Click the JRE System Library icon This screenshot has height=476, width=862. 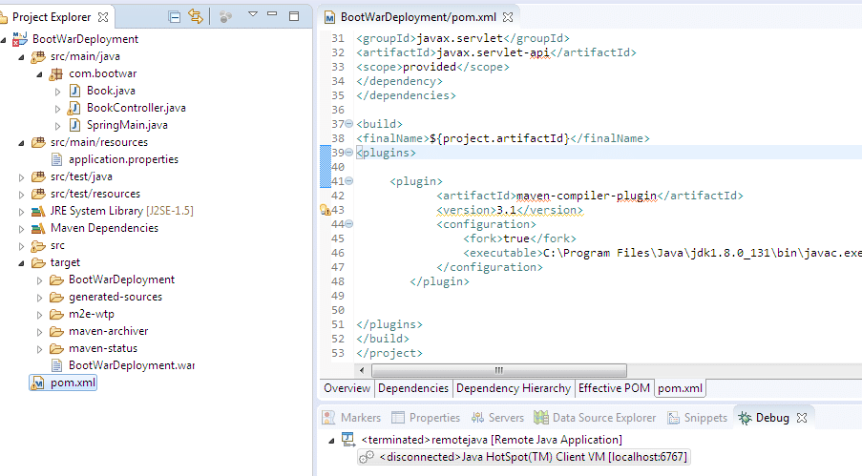(38, 211)
